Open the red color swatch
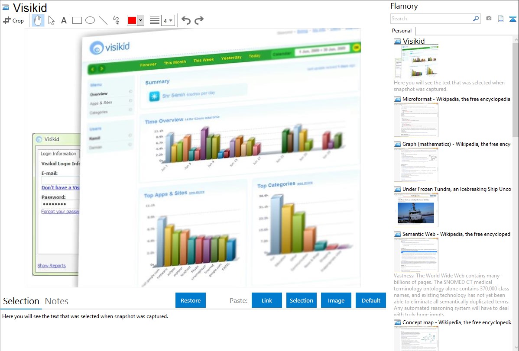519x351 pixels. click(x=132, y=20)
